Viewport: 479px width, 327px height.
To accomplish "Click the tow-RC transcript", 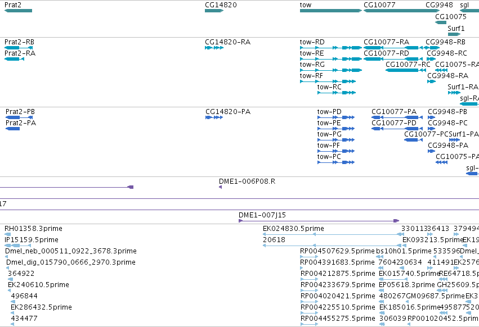I will click(337, 93).
